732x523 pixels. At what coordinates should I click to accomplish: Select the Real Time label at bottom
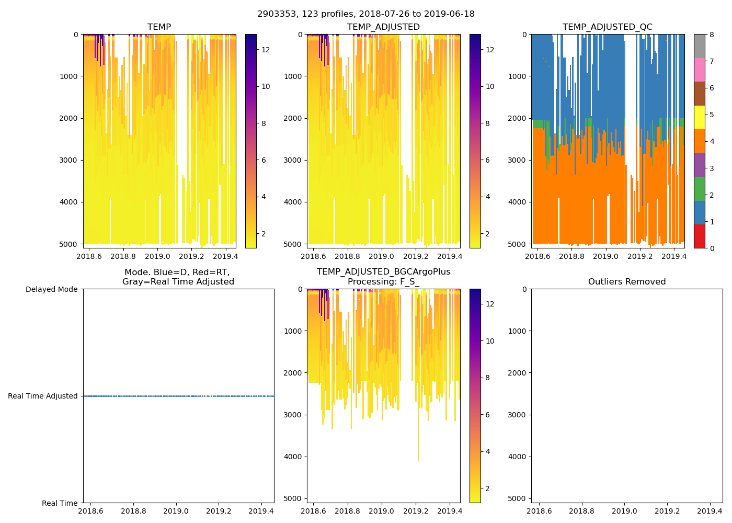60,503
